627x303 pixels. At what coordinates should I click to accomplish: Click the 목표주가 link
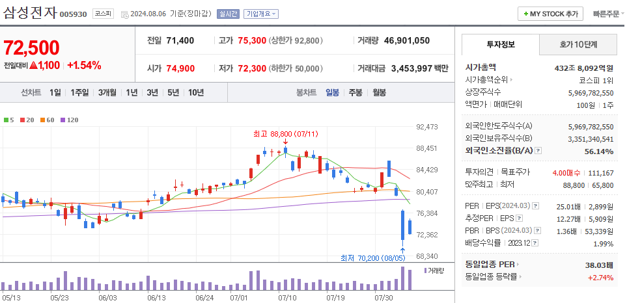[x=514, y=172]
